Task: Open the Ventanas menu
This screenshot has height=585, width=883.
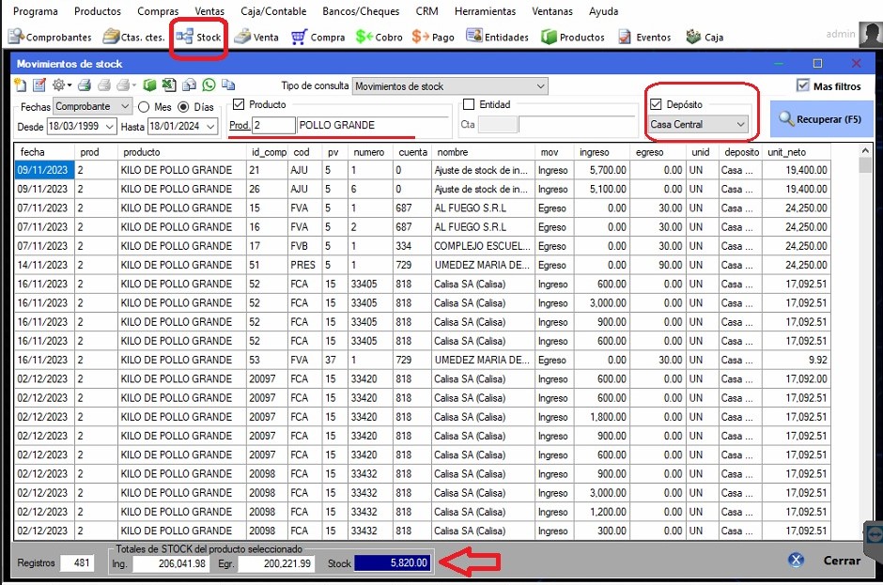Action: pyautogui.click(x=552, y=11)
